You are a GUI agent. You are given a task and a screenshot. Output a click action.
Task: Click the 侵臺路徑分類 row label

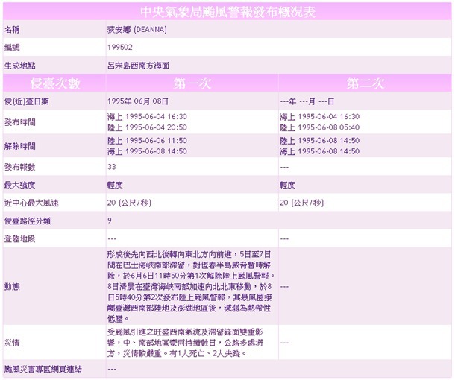click(28, 221)
